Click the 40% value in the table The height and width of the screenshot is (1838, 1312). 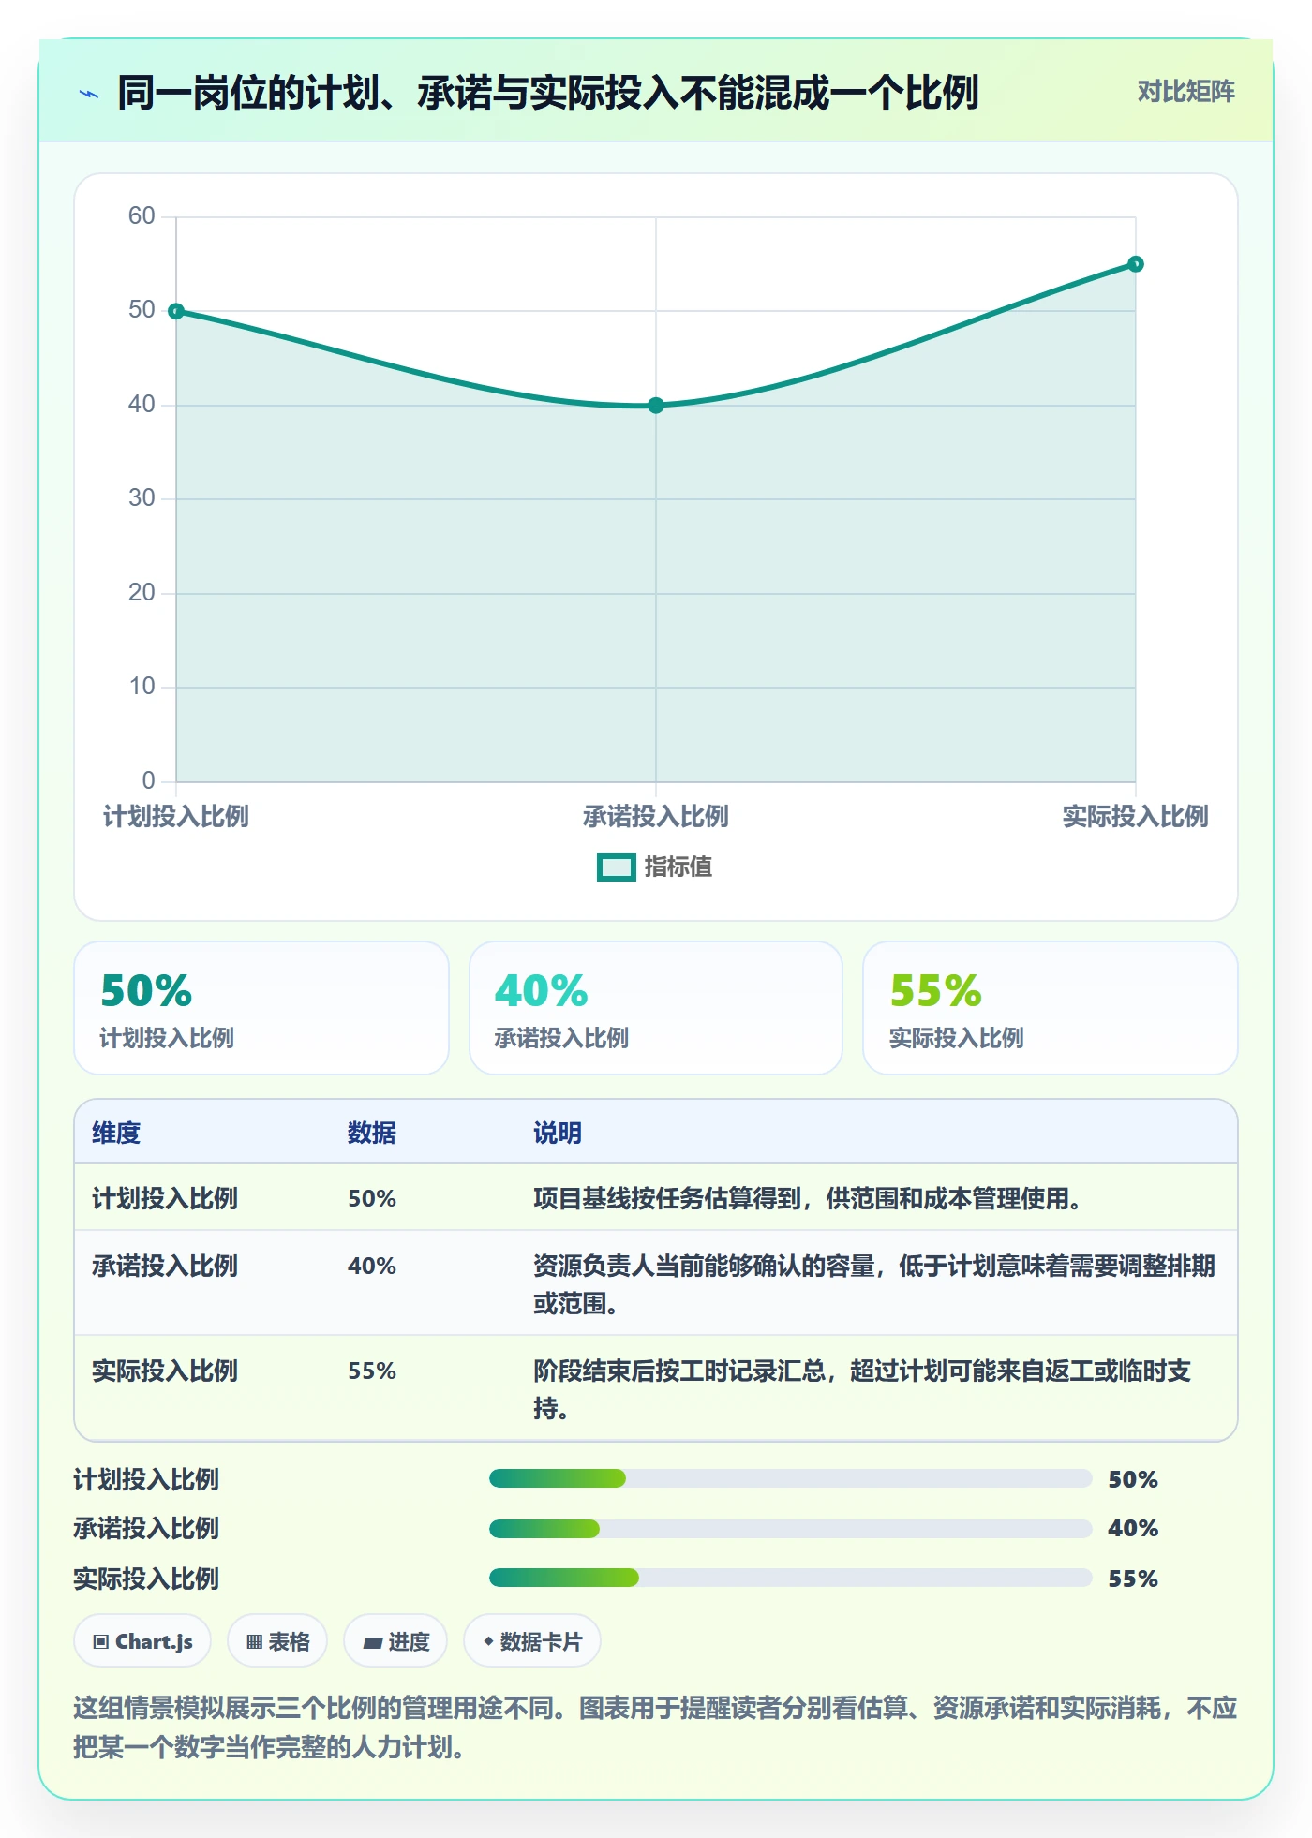point(372,1266)
